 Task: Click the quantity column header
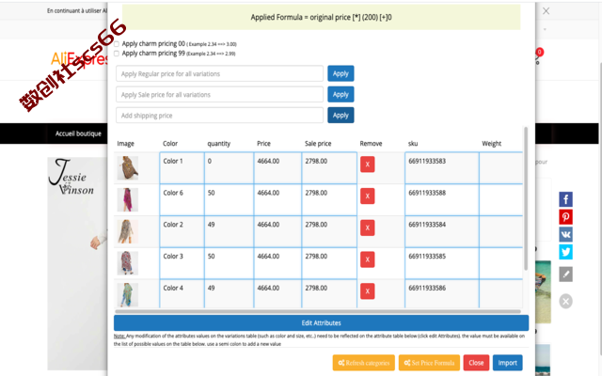coord(219,144)
